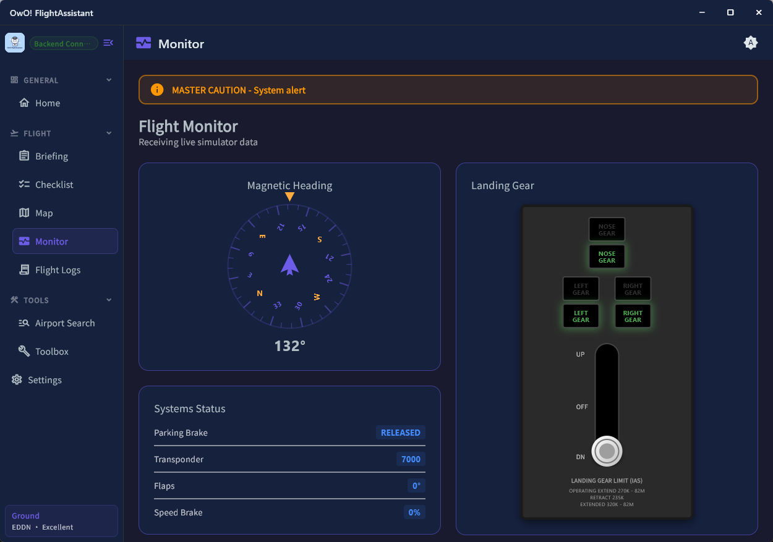Image resolution: width=773 pixels, height=542 pixels.
Task: Click the Airport Search magnifier icon
Action: [x=24, y=323]
